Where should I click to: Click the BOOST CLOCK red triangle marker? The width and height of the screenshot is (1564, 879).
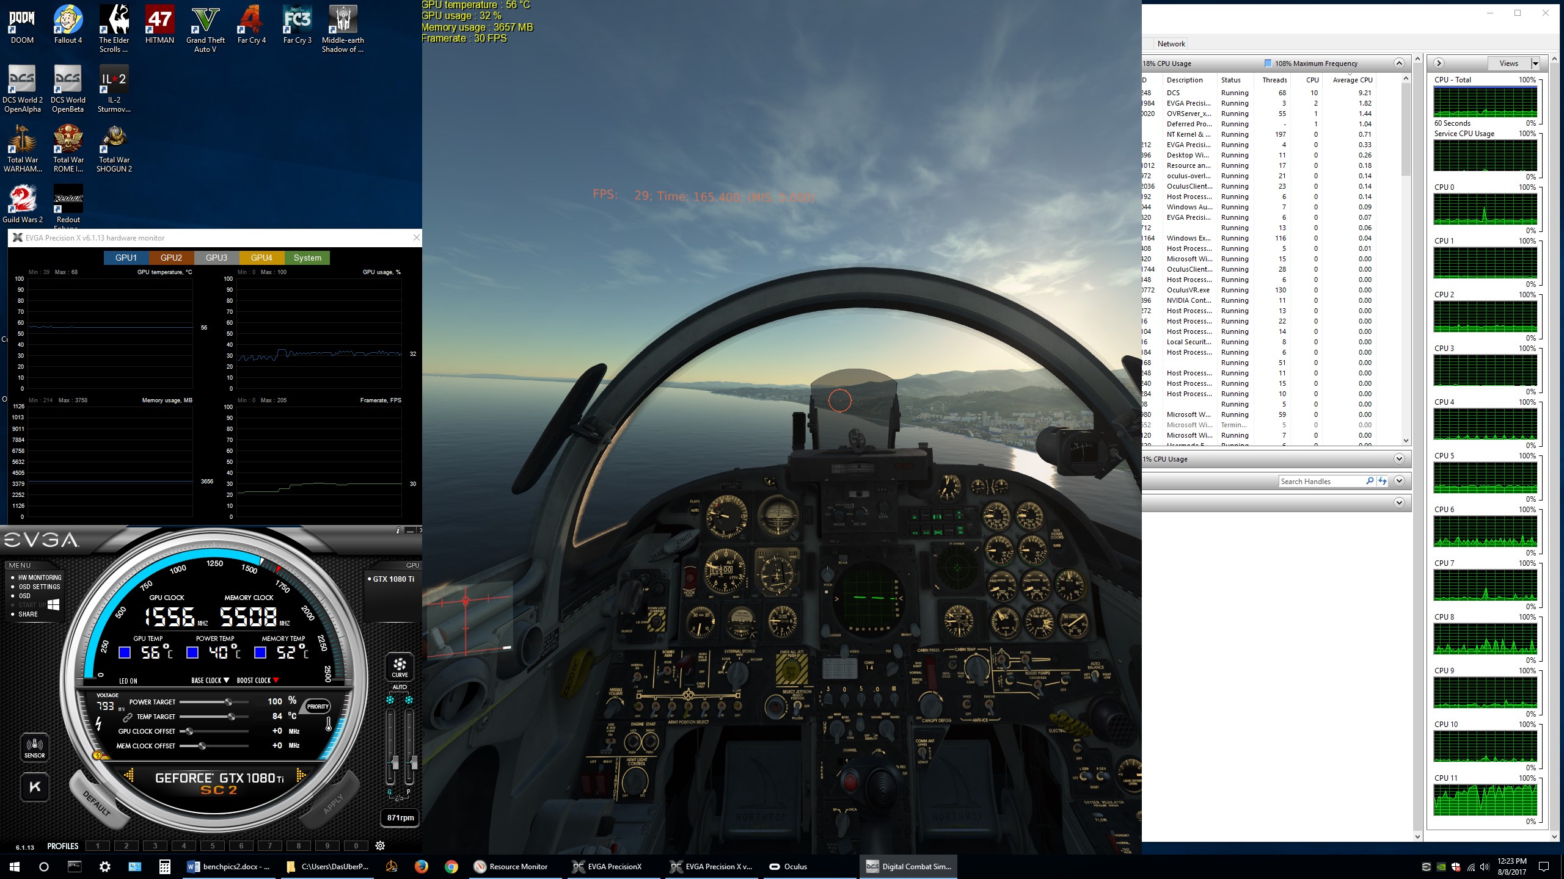click(x=276, y=680)
